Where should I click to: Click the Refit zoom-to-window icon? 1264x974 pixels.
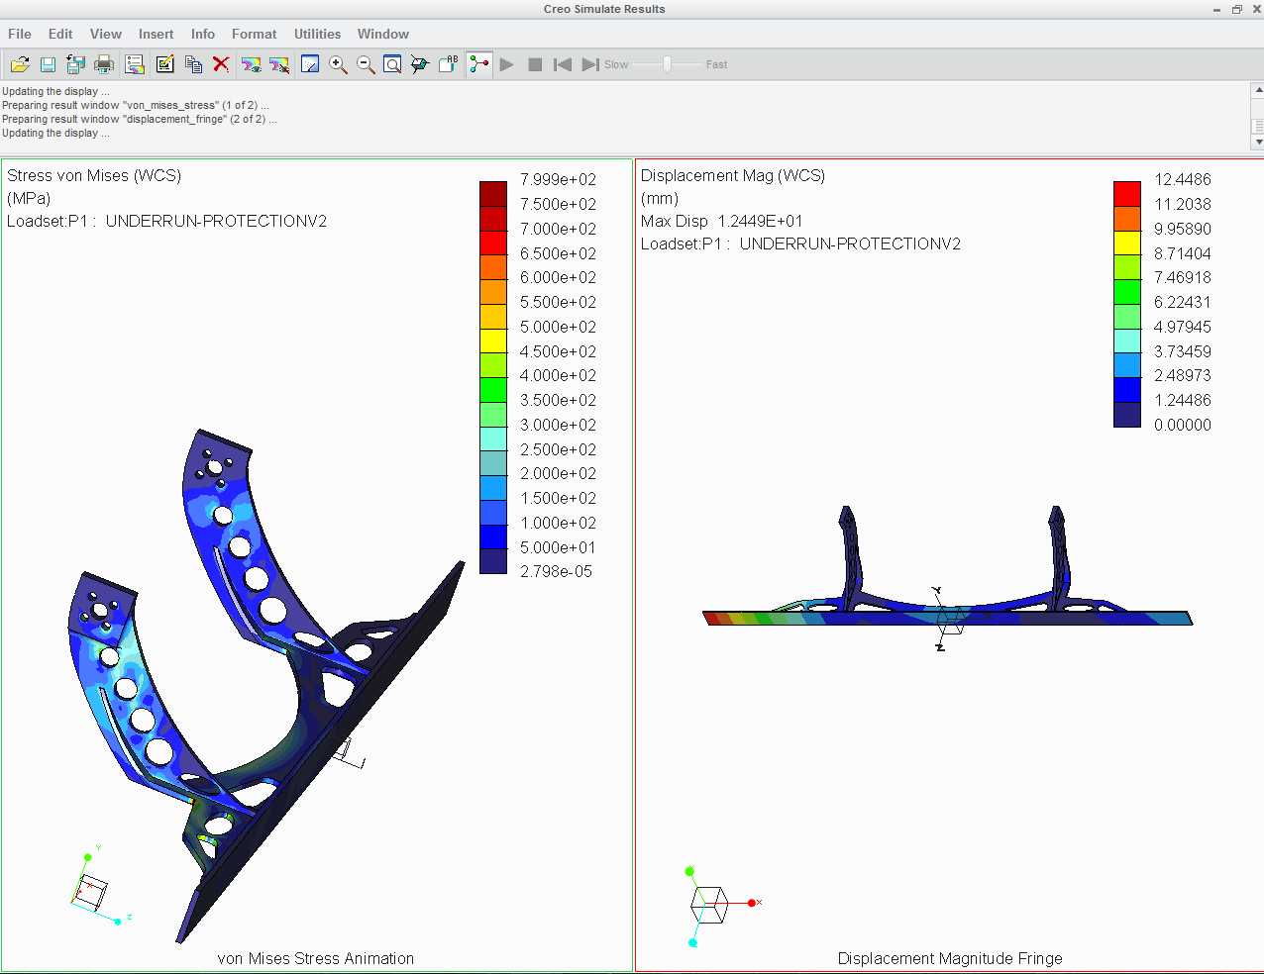[x=392, y=64]
